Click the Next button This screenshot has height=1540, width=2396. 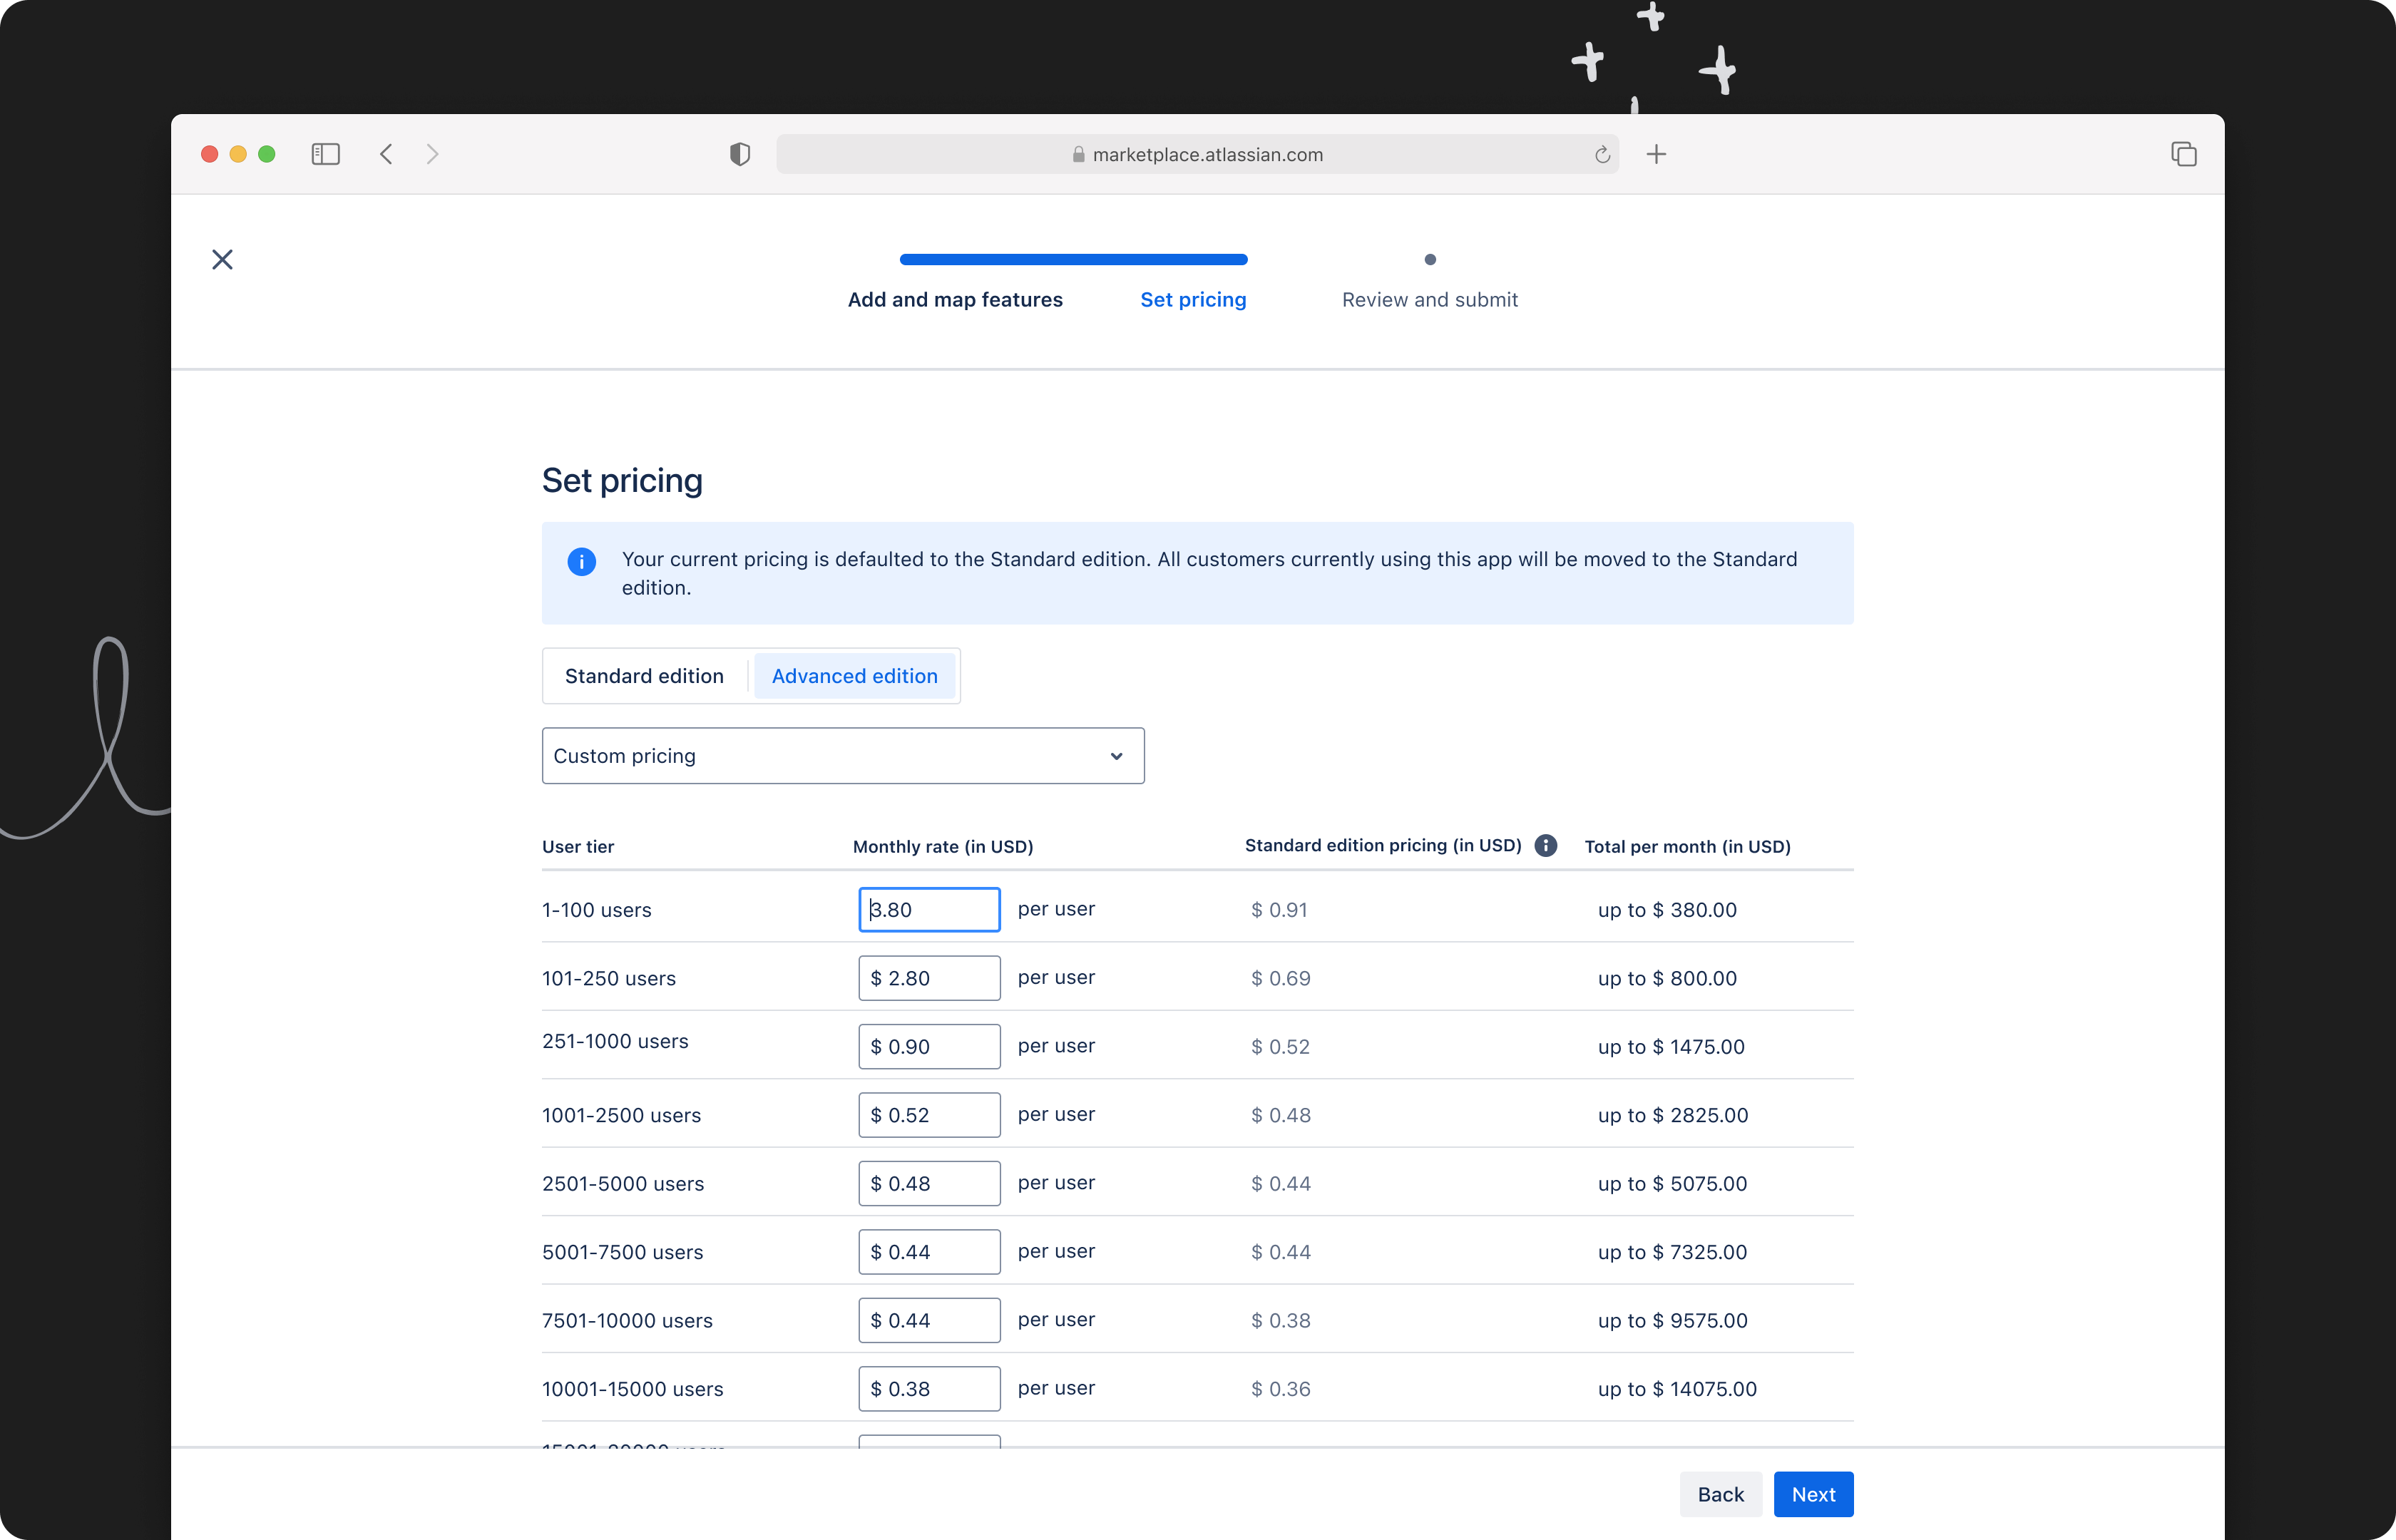[x=1813, y=1494]
